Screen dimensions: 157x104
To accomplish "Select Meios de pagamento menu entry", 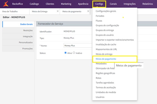I will click(x=115, y=59).
